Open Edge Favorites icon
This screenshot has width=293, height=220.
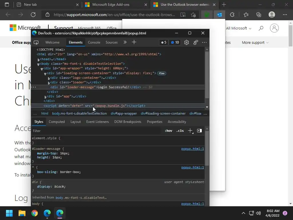coord(246,15)
